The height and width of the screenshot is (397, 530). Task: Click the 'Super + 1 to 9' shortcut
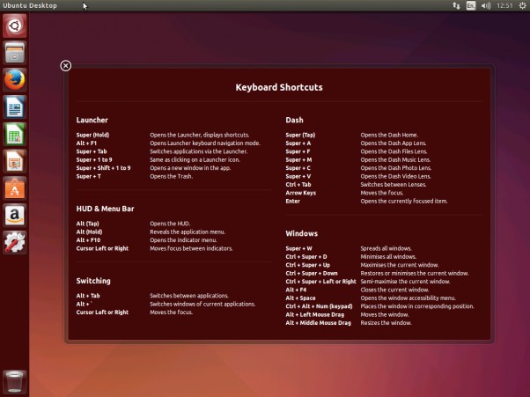click(94, 160)
